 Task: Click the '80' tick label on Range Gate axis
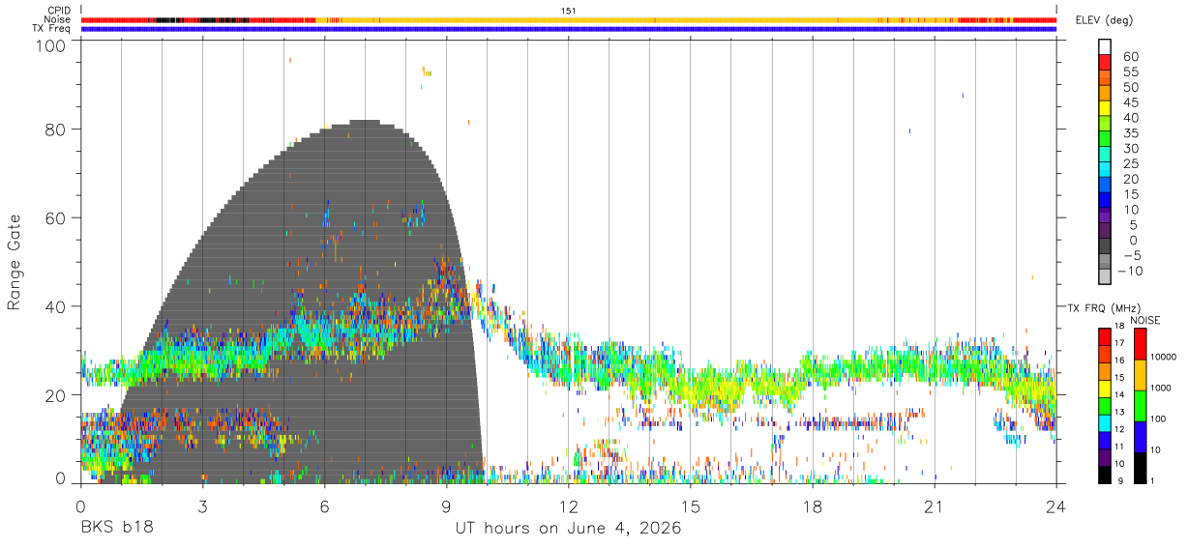56,130
